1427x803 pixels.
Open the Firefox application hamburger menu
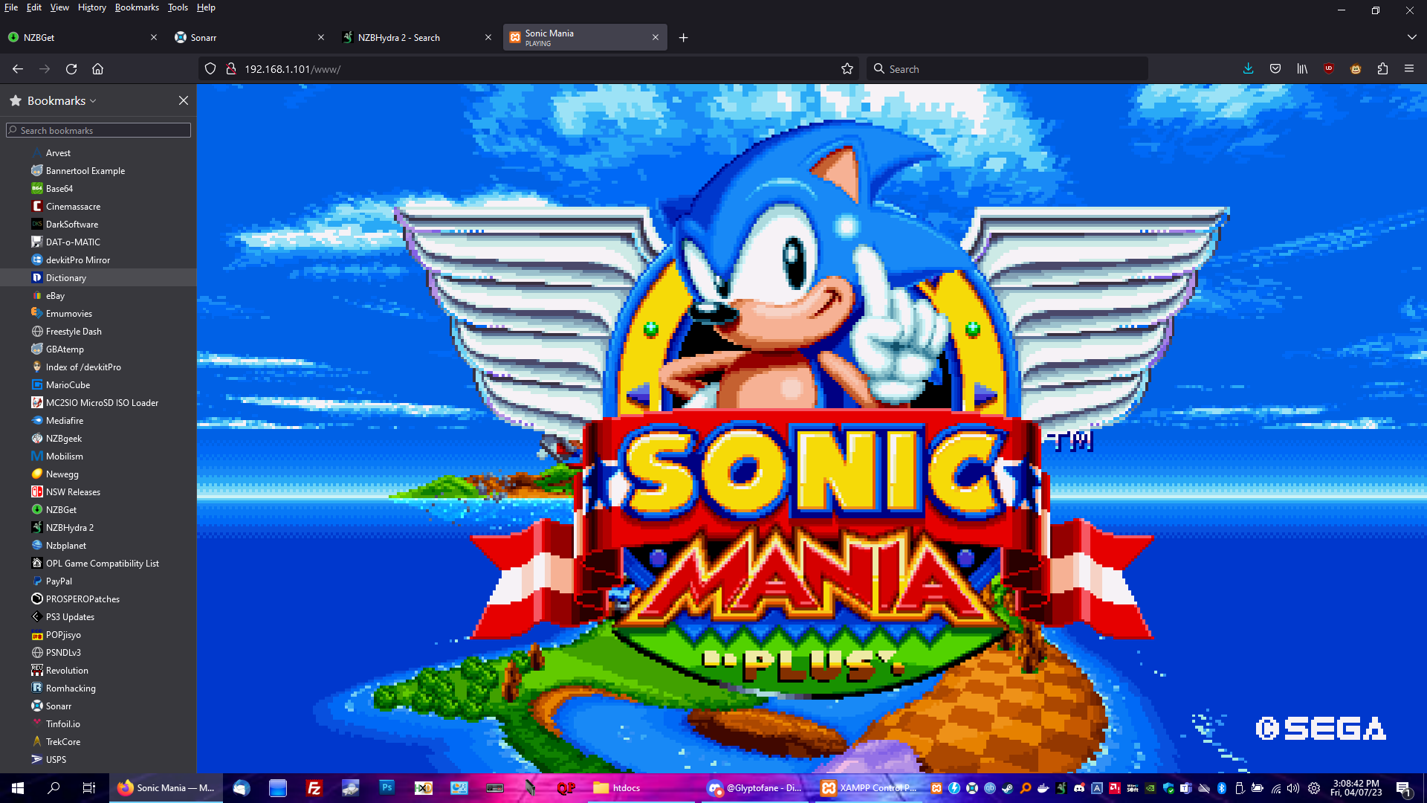tap(1409, 69)
